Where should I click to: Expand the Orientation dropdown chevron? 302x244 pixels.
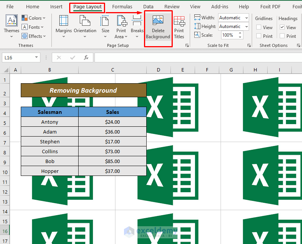click(85, 36)
